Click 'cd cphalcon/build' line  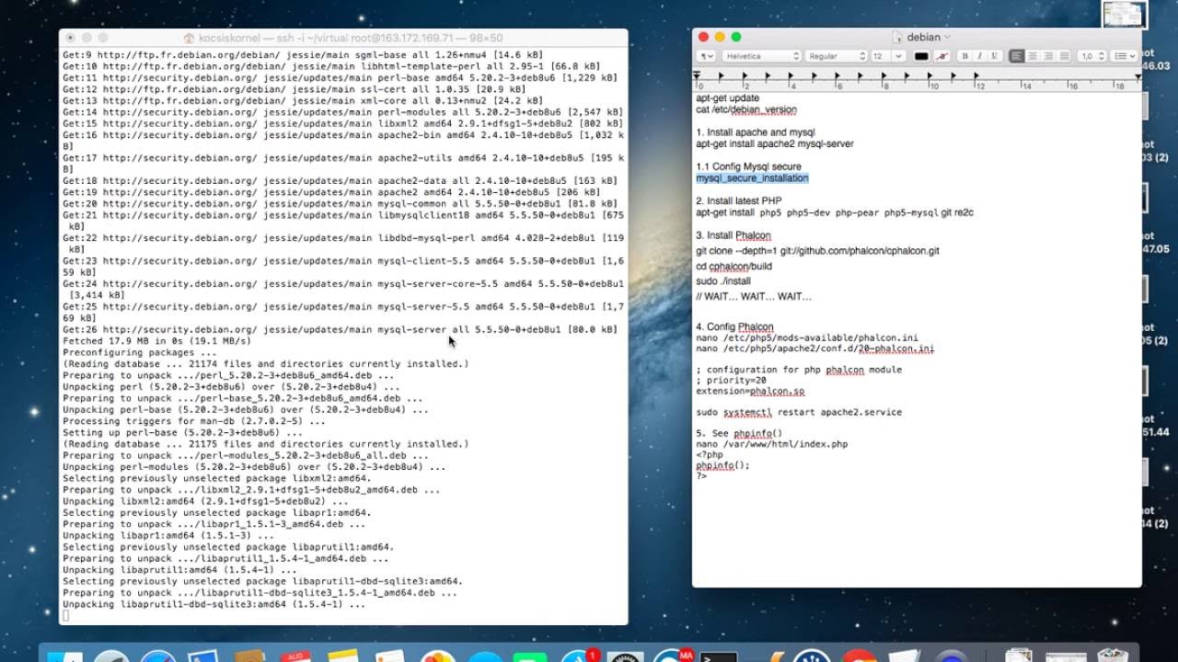733,266
